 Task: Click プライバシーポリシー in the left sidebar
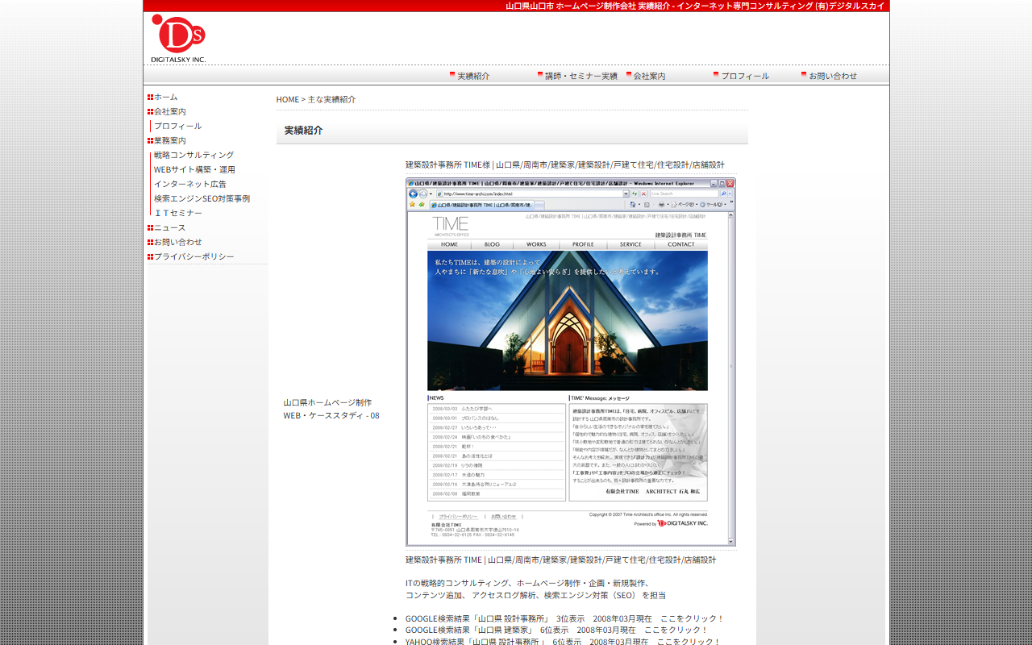pos(193,256)
